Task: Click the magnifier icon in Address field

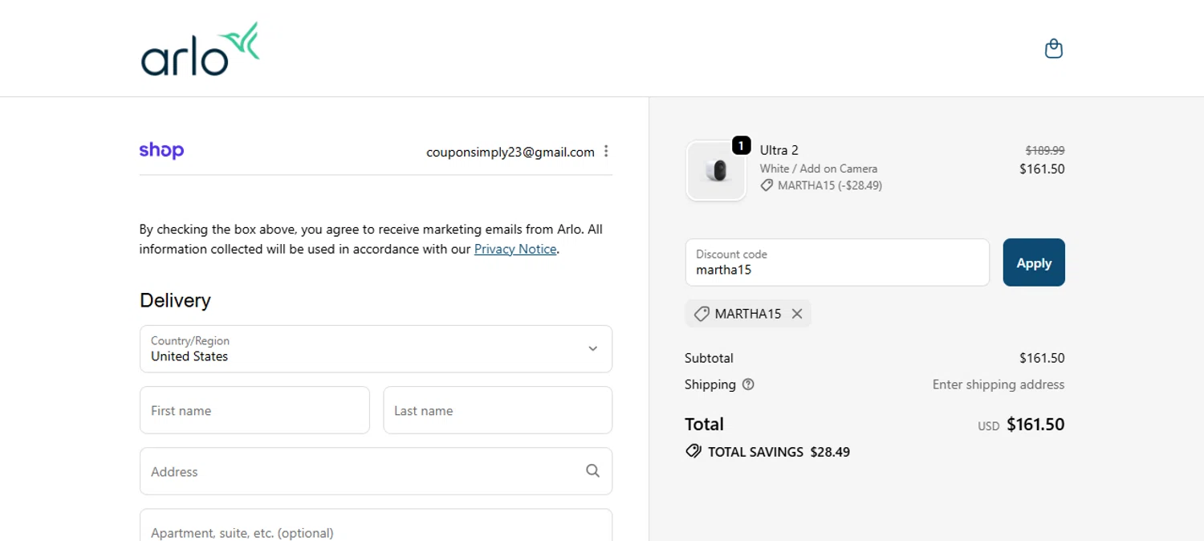Action: coord(592,471)
